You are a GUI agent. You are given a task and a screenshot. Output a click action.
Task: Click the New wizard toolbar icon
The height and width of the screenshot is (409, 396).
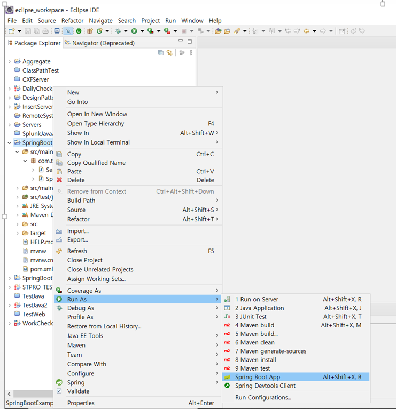12,31
